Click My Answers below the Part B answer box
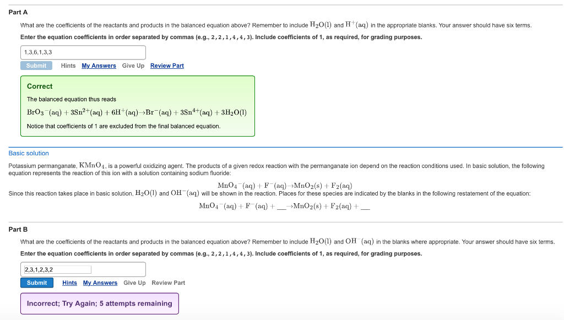 pos(100,283)
